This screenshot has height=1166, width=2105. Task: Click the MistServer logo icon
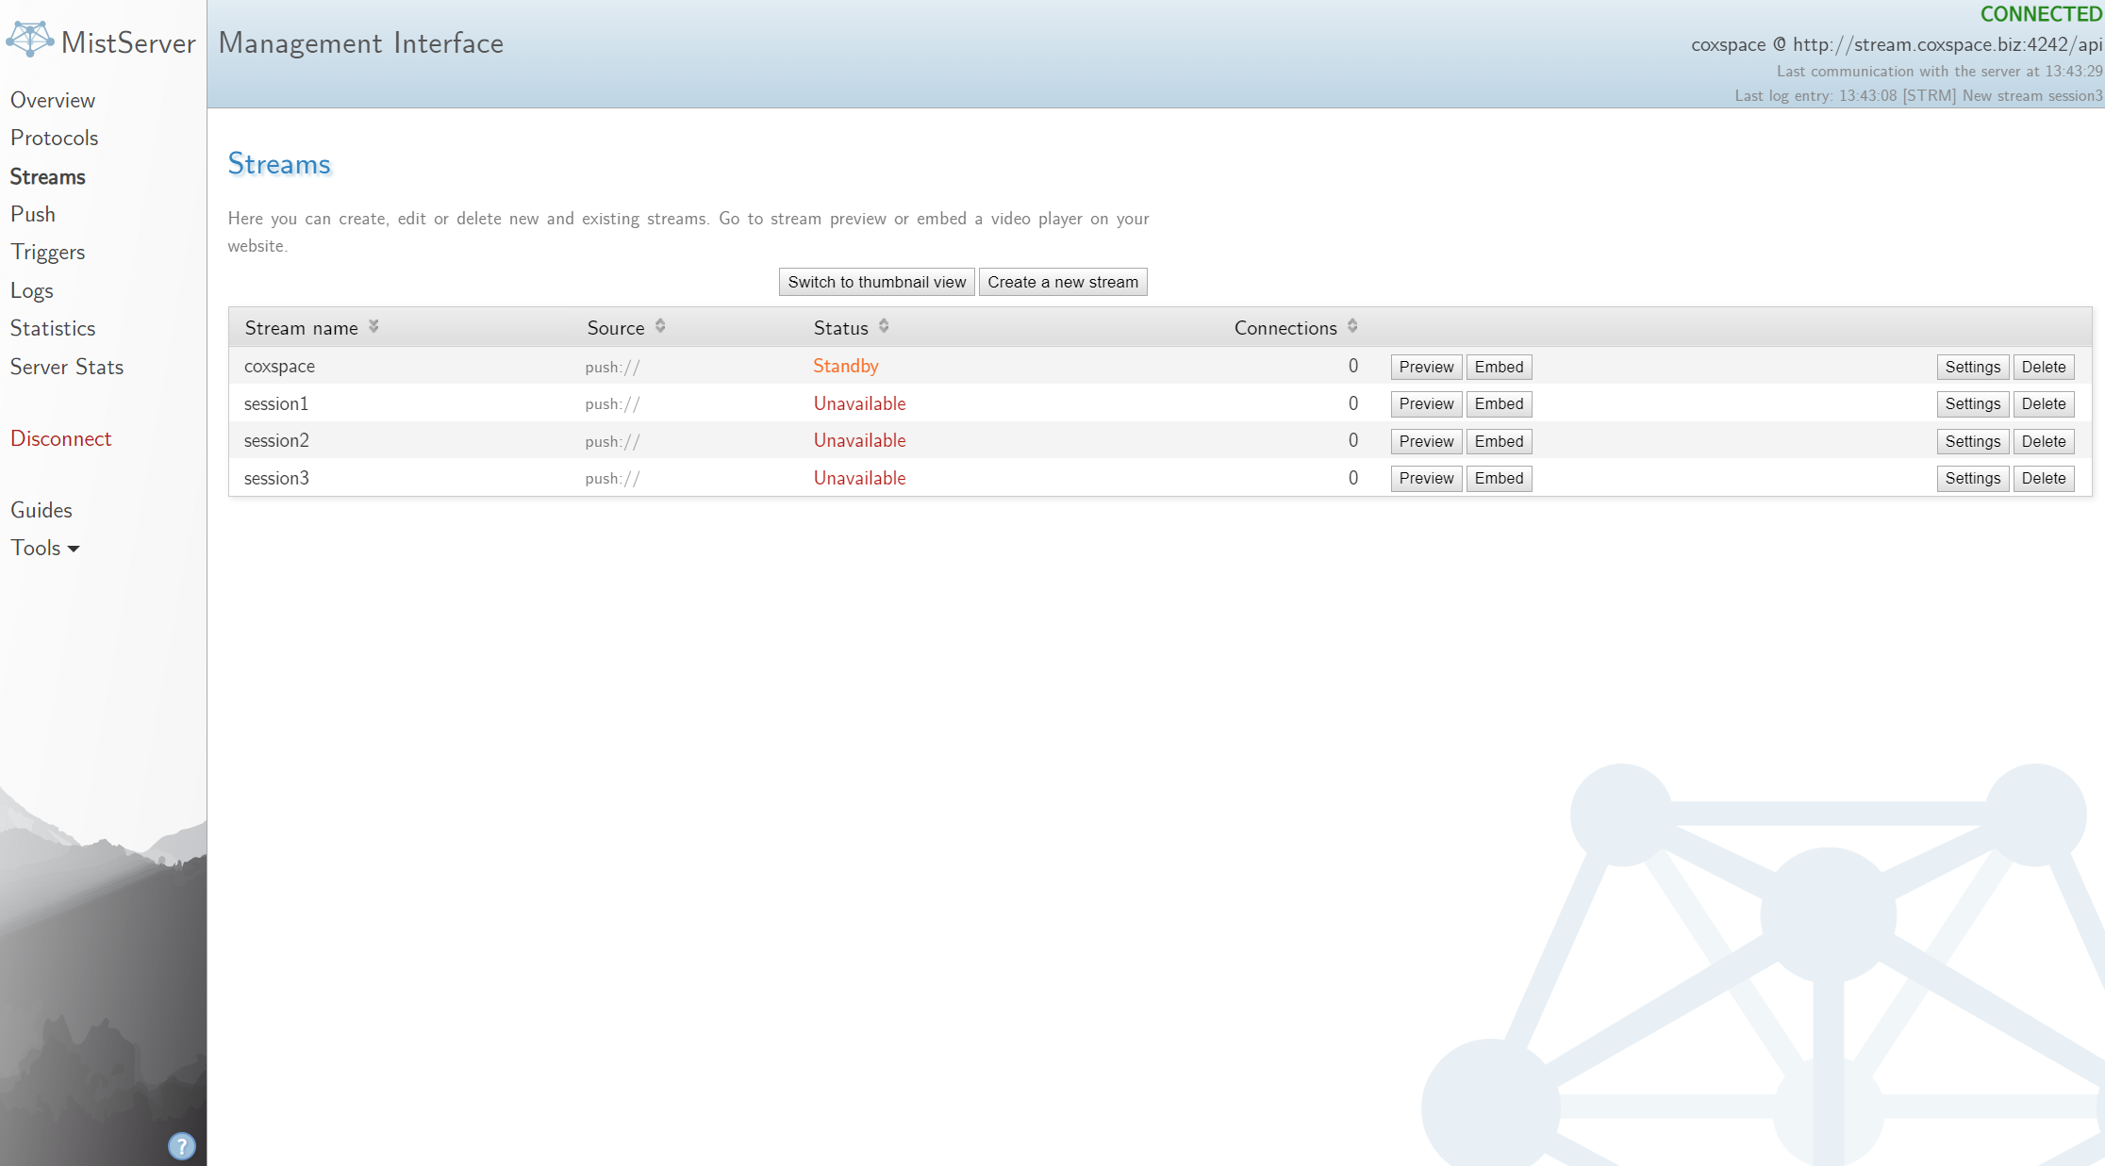[x=30, y=40]
